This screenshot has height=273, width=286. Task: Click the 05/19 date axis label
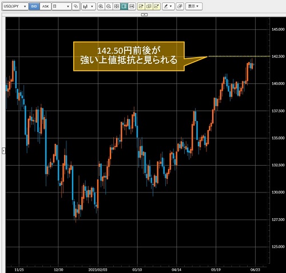216,270
